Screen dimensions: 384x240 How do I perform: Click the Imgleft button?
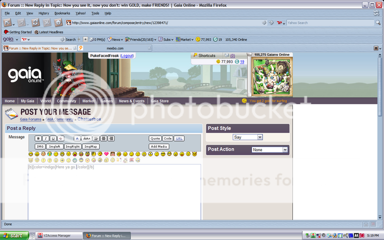point(55,146)
